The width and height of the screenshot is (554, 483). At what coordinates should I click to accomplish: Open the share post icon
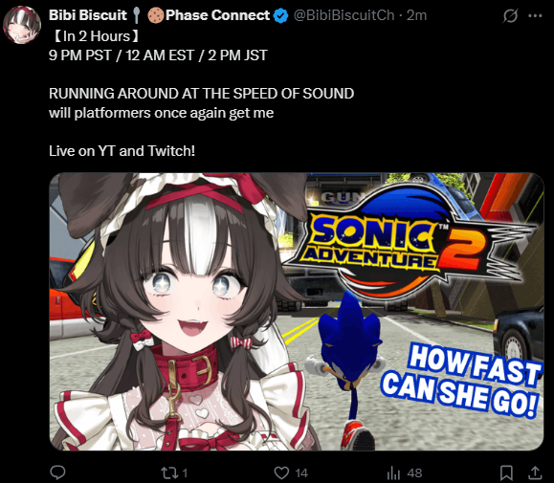coord(535,472)
